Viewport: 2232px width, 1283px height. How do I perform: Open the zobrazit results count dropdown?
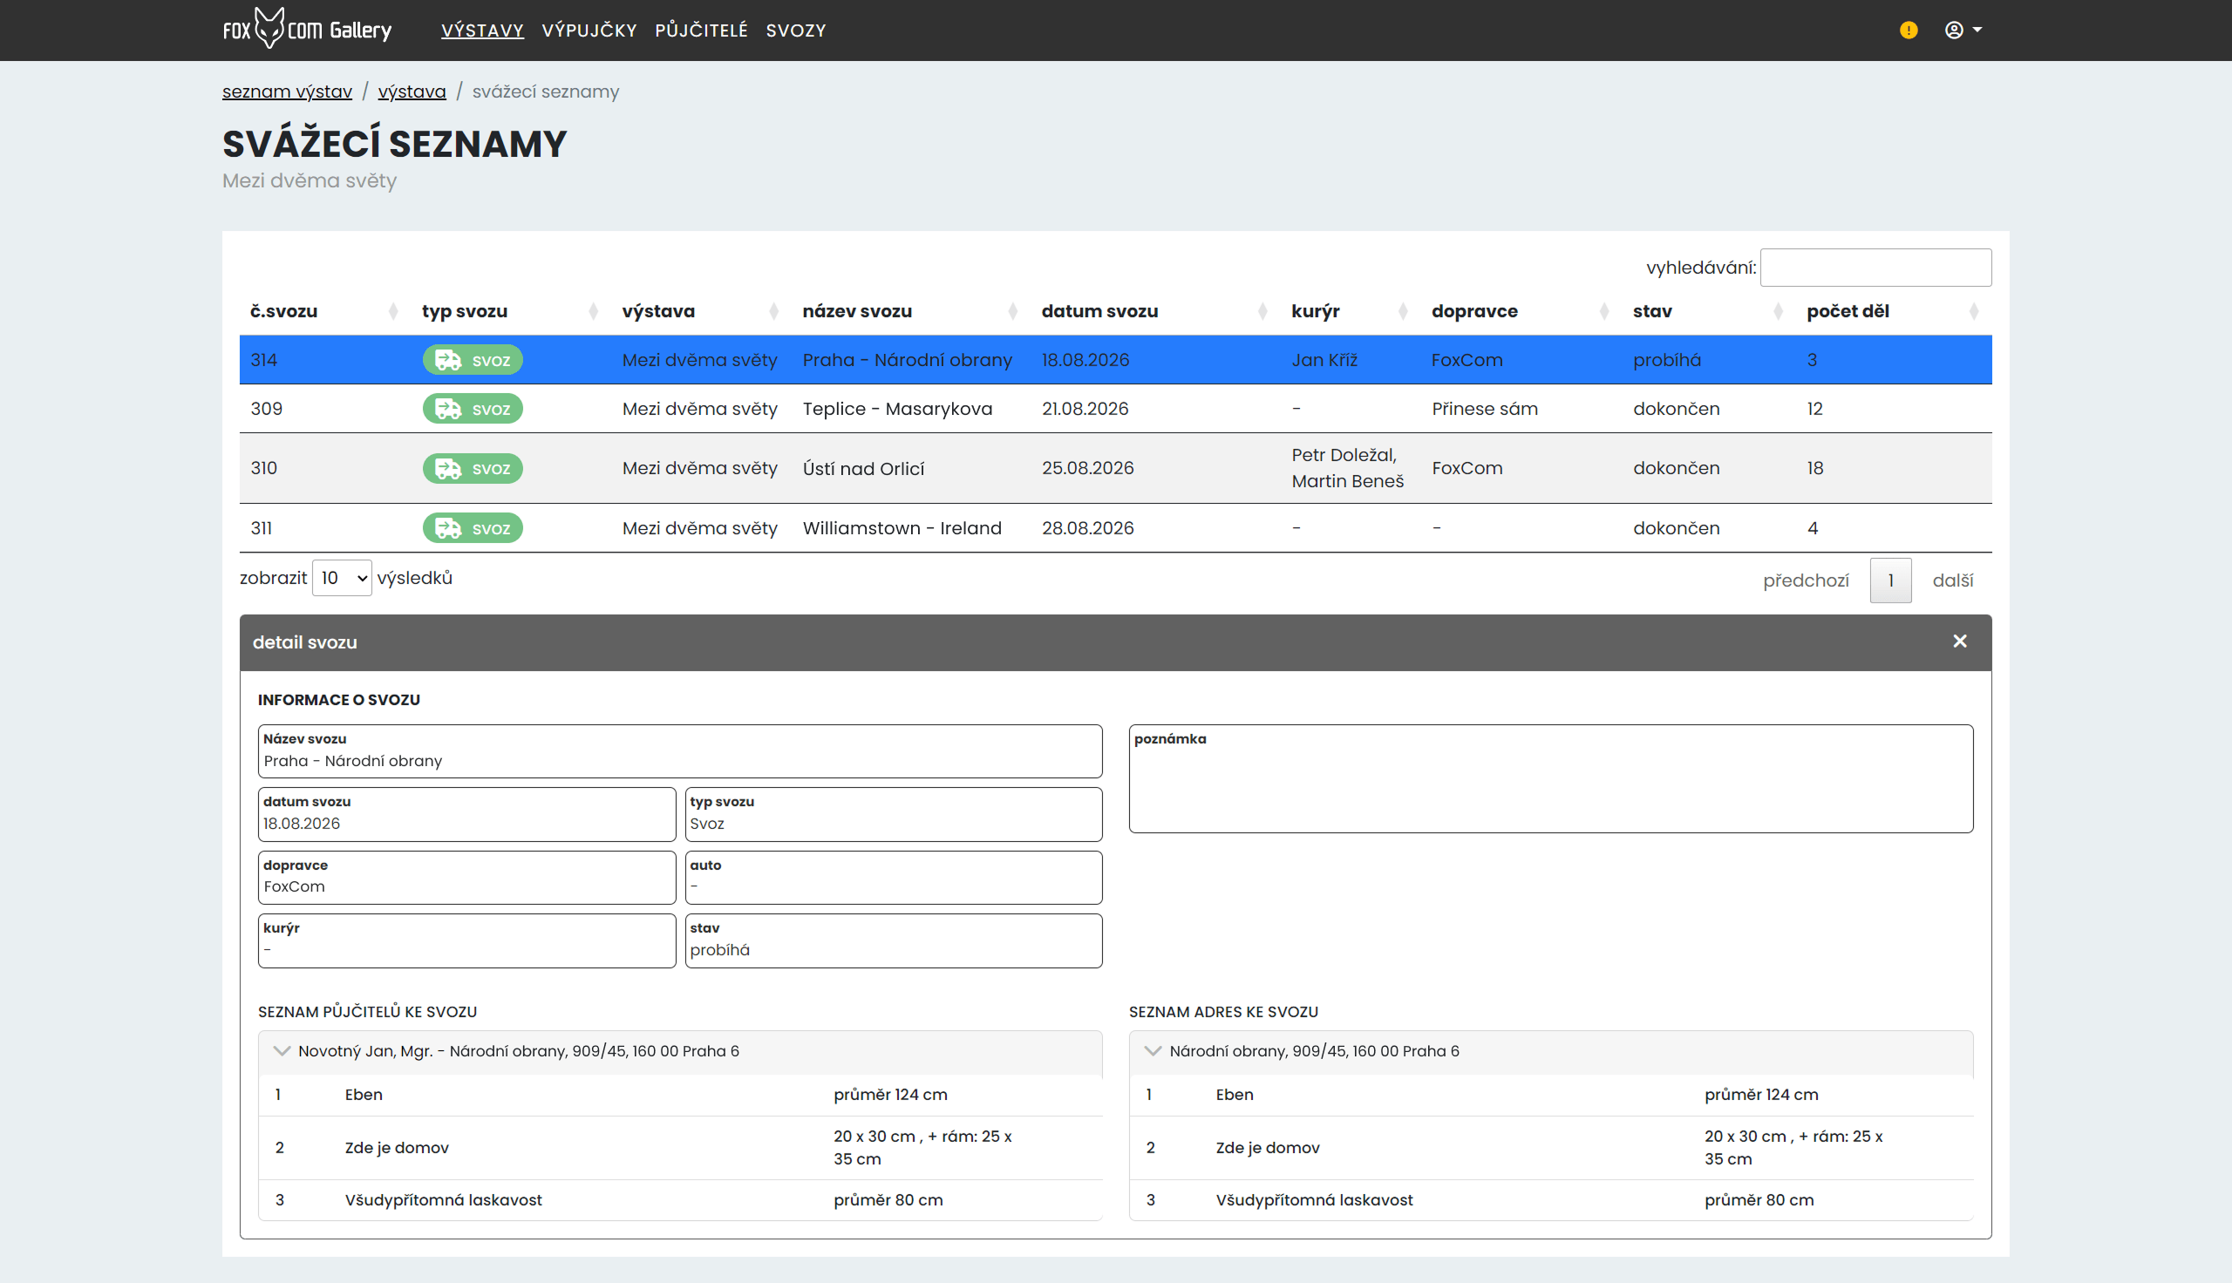tap(342, 578)
